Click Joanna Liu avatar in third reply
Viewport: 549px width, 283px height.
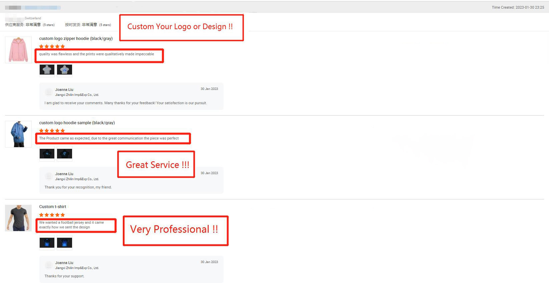49,265
